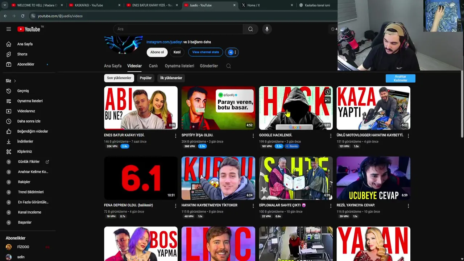
Task: Open more options for SPOTIFY İFŞA OLDU video
Action: [x=253, y=136]
